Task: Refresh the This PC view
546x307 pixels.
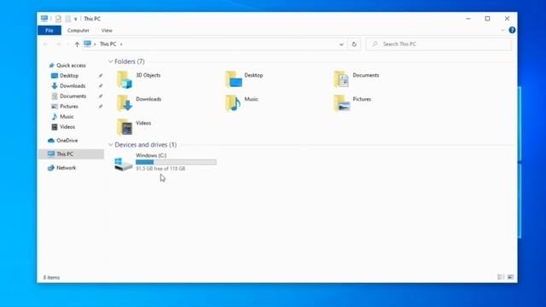Action: click(x=354, y=44)
